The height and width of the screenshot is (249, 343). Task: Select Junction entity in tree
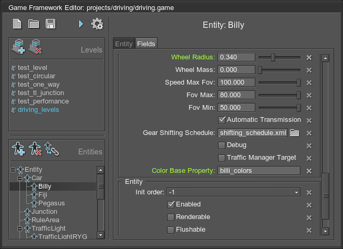click(44, 212)
